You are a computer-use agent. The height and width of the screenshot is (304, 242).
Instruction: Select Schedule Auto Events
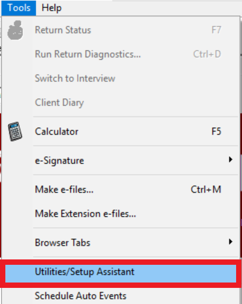click(x=81, y=296)
